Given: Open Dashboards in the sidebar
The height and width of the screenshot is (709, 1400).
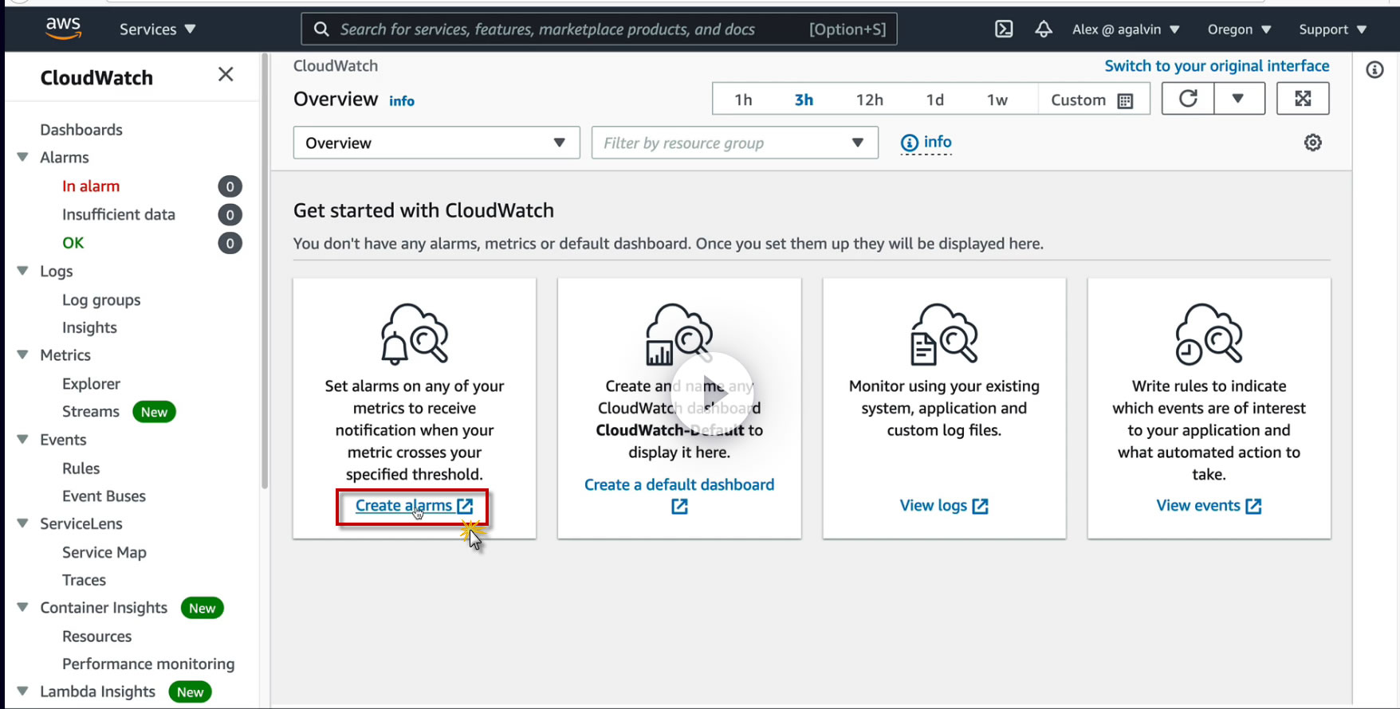Looking at the screenshot, I should pos(81,130).
